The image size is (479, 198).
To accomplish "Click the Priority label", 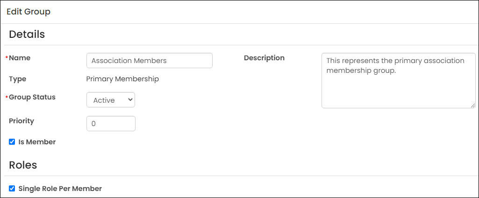I will click(21, 121).
